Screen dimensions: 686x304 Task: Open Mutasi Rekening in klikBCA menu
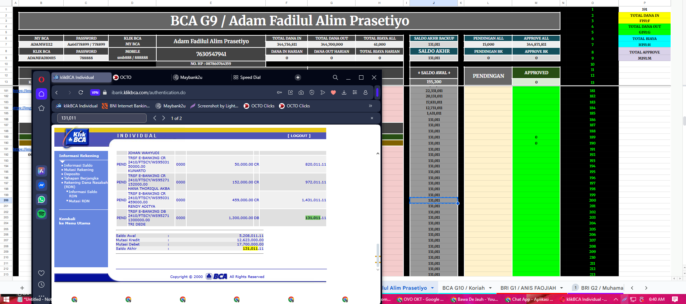click(79, 170)
